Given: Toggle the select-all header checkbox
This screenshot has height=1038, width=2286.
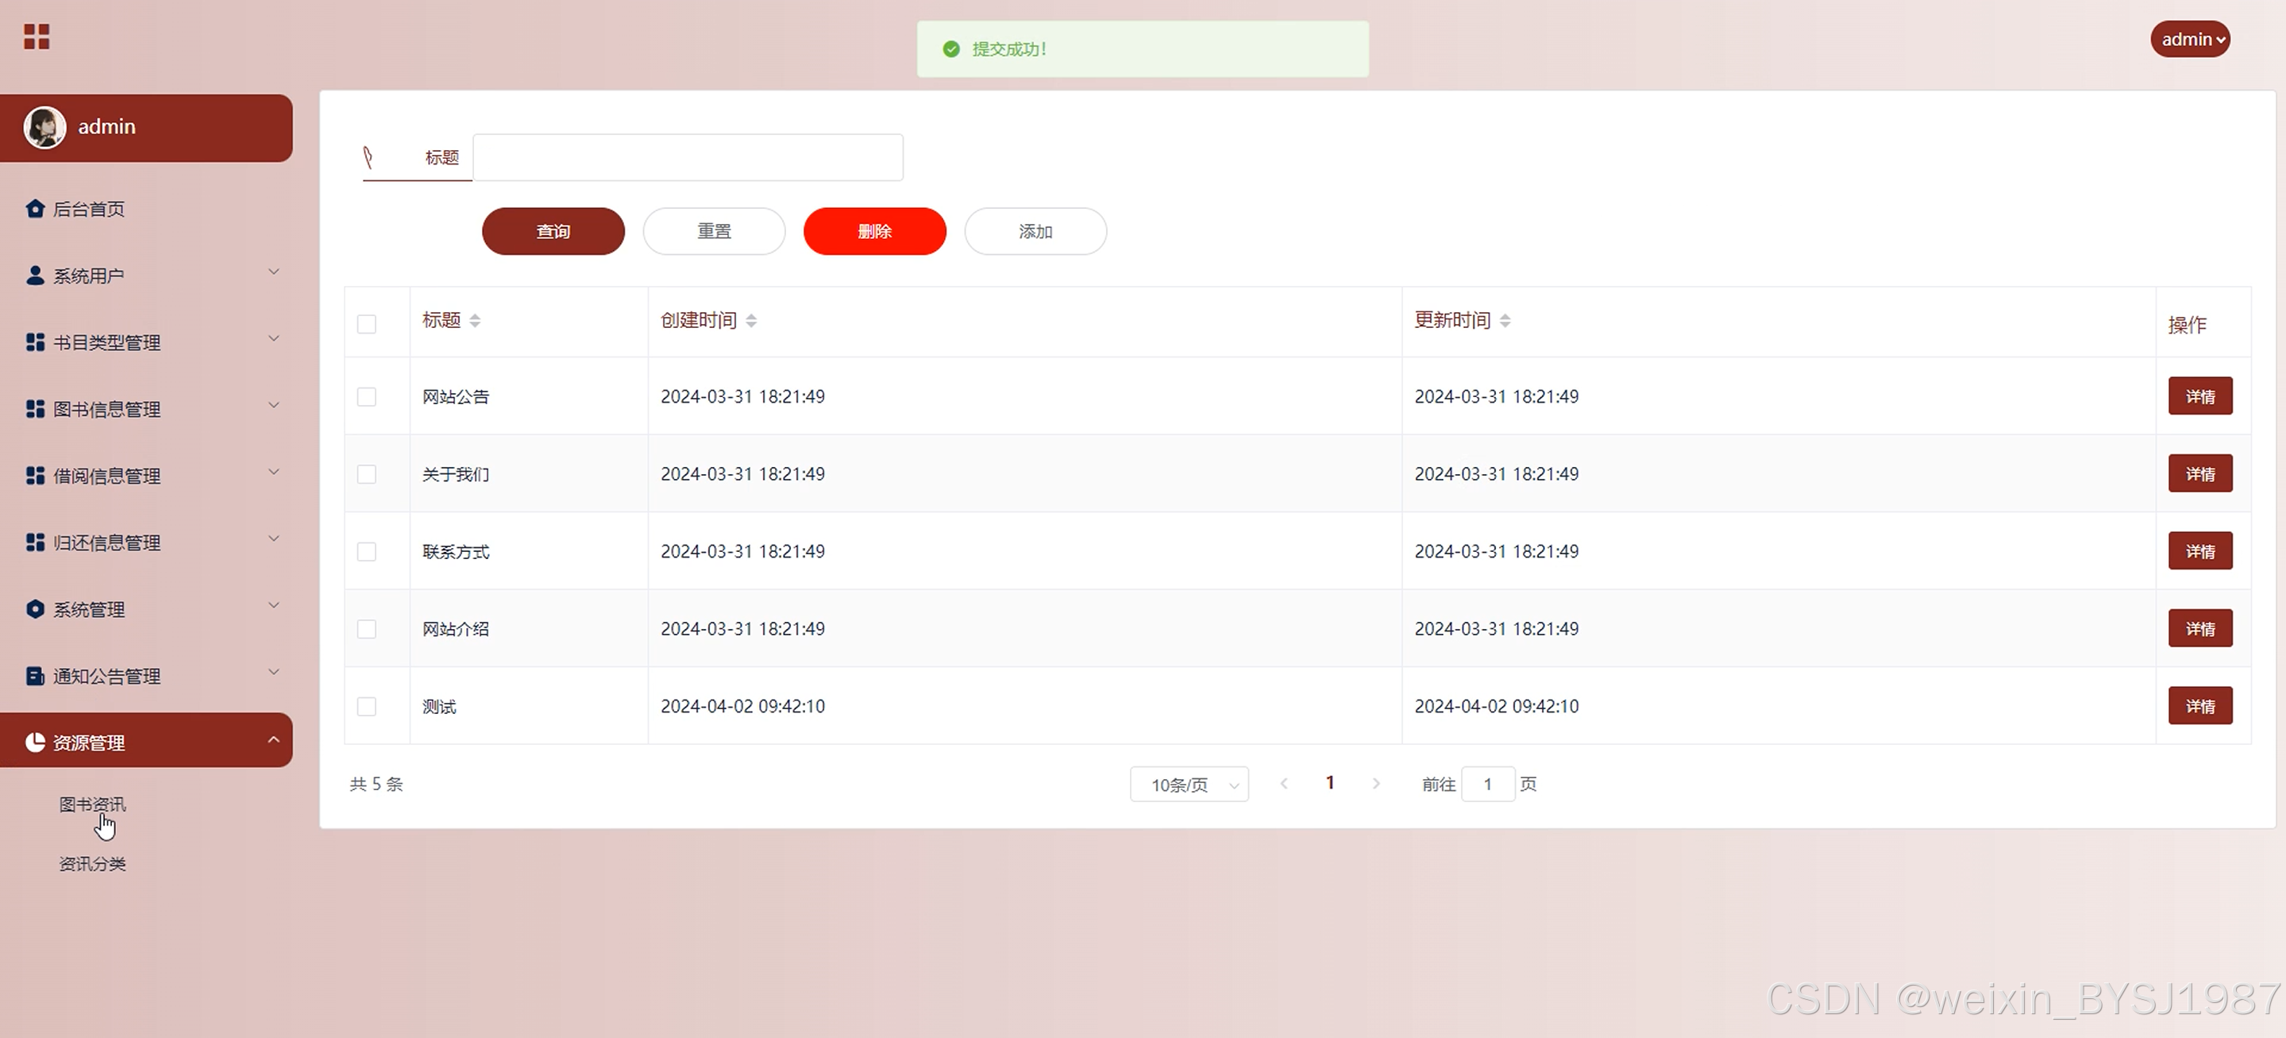Looking at the screenshot, I should (x=367, y=324).
